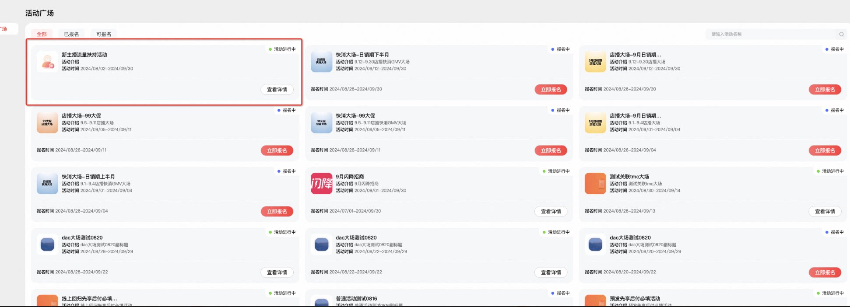Viewport: 850px width, 307px height.
Task: Click 报名时间 2024/08/28-2024/09/13 text
Action: pos(620,211)
